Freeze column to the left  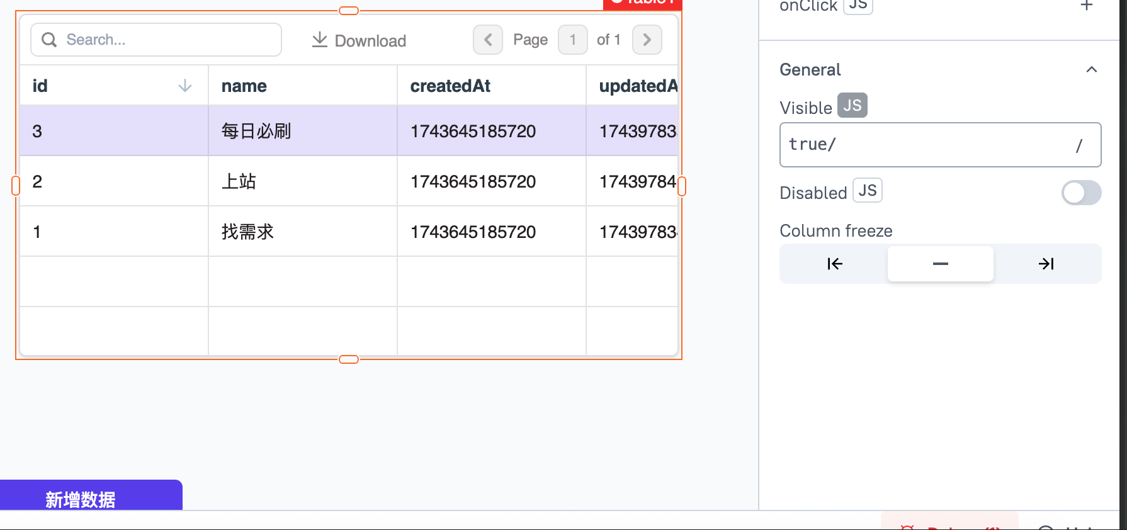pos(834,264)
